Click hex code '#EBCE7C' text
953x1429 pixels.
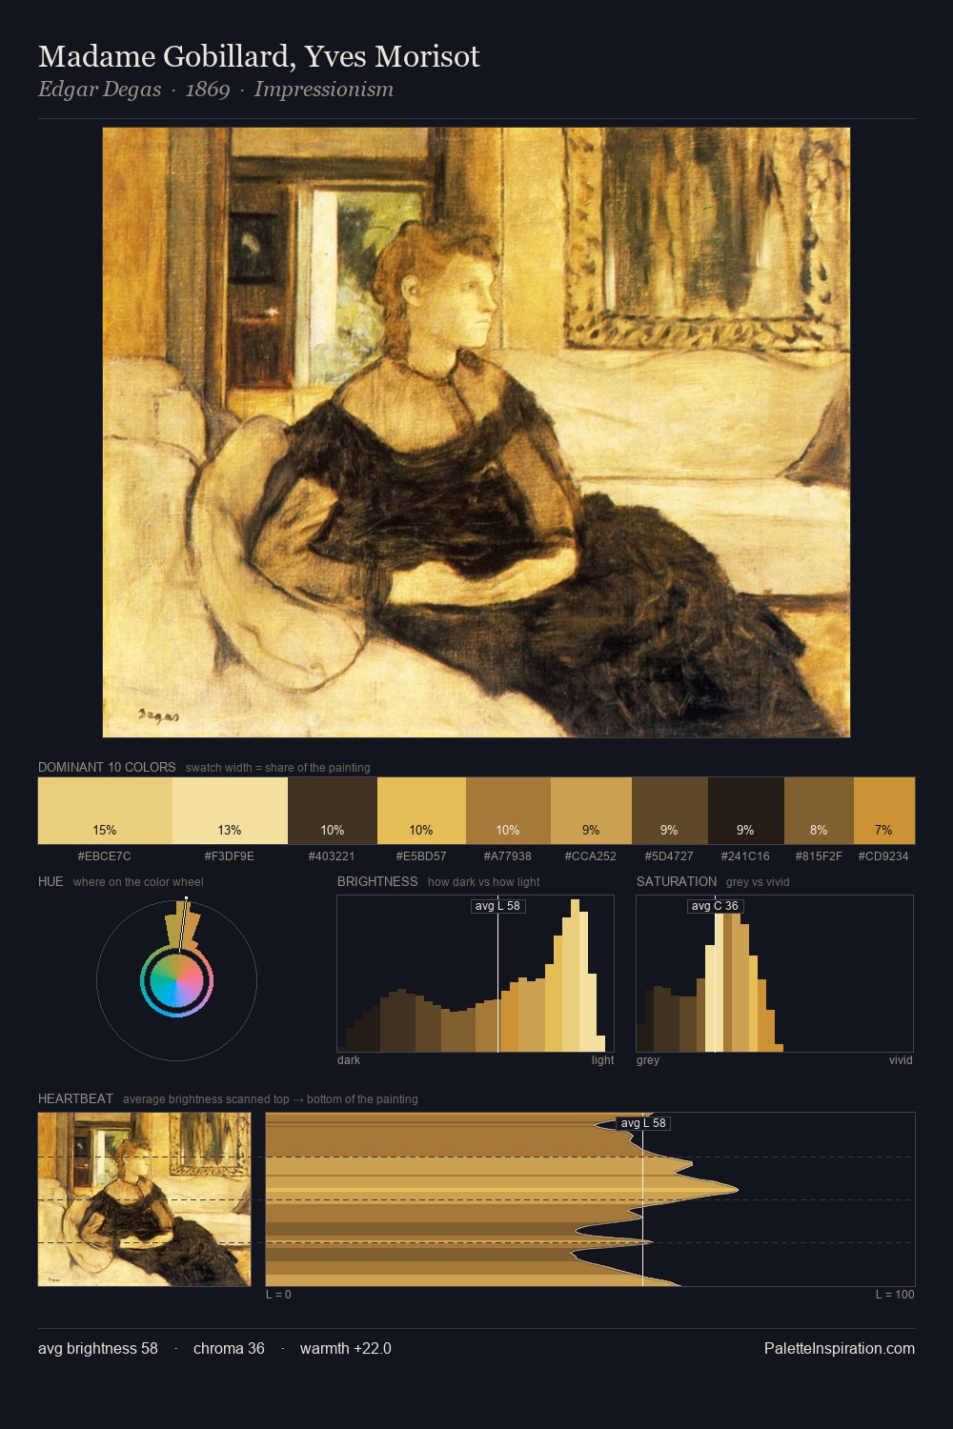(x=105, y=855)
